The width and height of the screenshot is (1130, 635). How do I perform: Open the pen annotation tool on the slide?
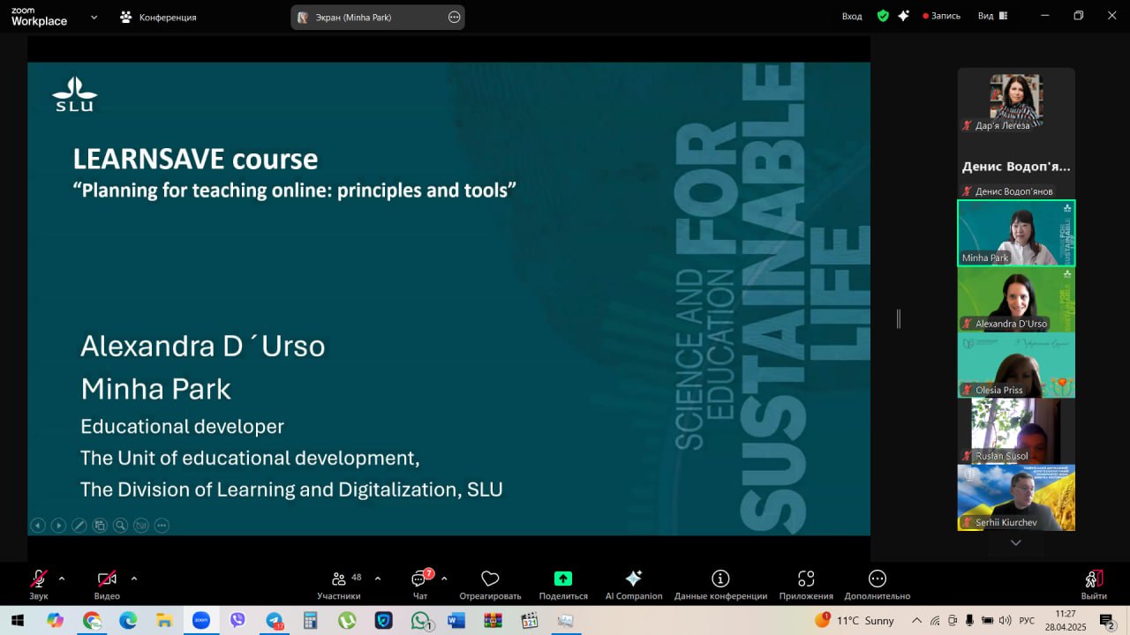(79, 526)
